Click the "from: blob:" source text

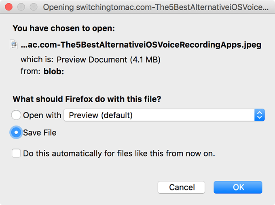coord(43,72)
